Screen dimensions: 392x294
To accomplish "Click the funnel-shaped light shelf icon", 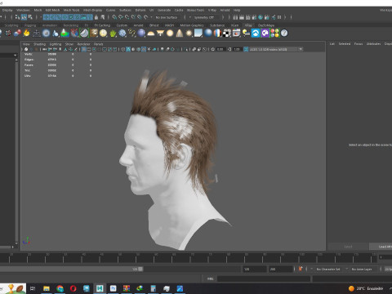I will point(160,33).
